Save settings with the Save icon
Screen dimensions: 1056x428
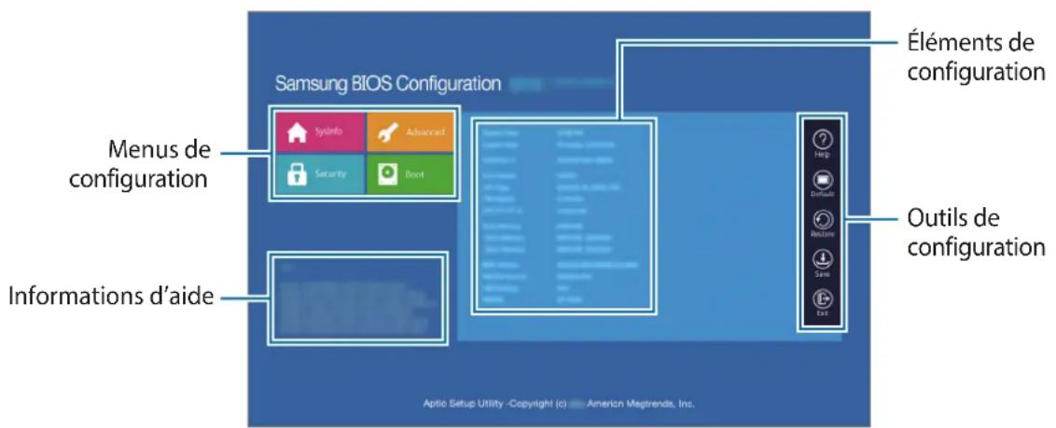pyautogui.click(x=822, y=259)
